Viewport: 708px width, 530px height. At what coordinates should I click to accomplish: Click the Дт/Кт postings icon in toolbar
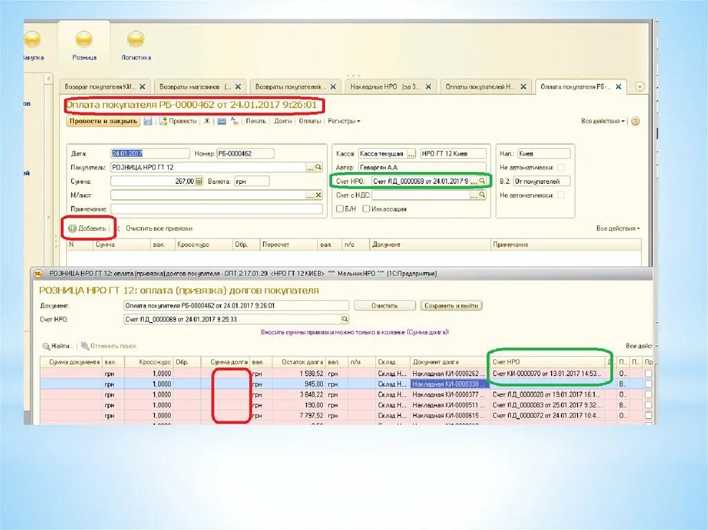pos(235,120)
